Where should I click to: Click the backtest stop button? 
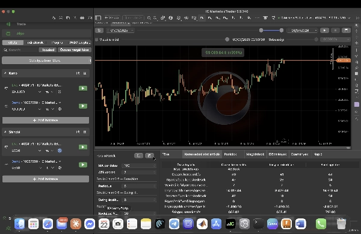[336, 31]
